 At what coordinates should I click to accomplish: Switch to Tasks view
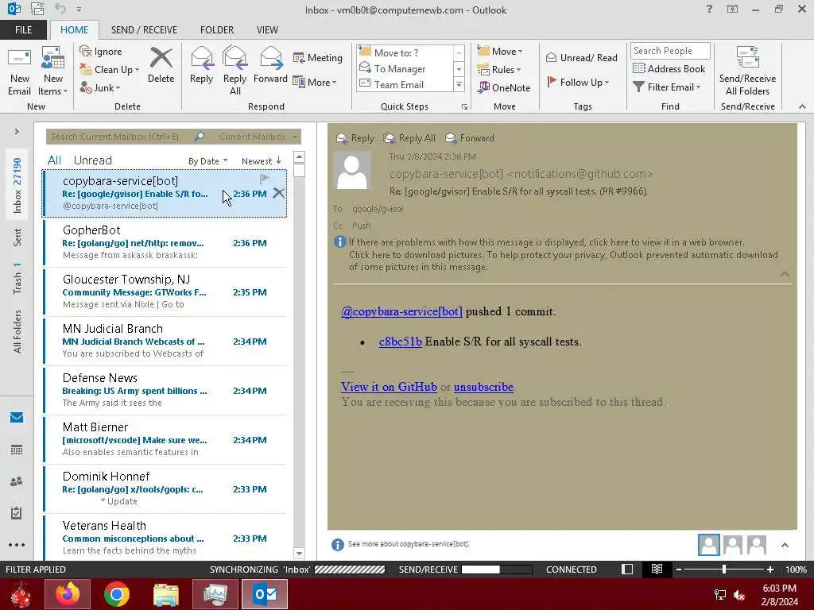tap(17, 513)
